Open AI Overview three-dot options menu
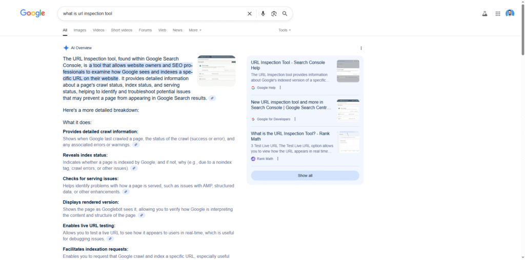The image size is (525, 260). click(x=361, y=48)
